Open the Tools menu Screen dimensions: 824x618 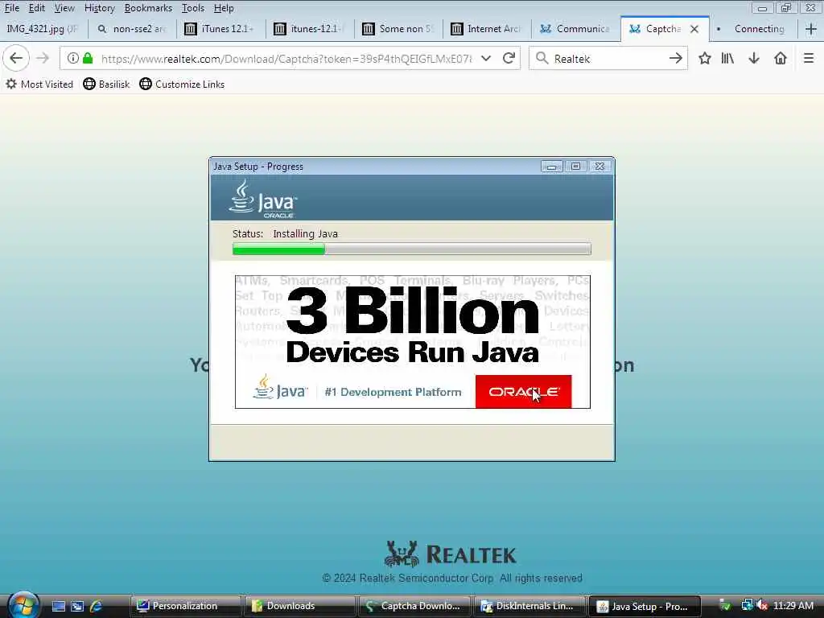[193, 8]
